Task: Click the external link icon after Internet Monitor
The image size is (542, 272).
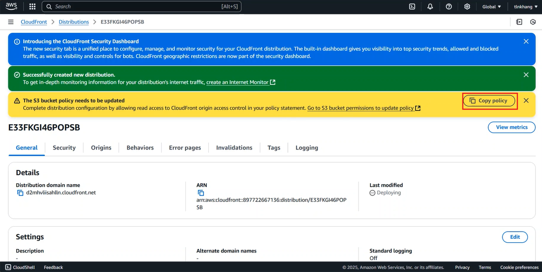Action: [x=273, y=82]
